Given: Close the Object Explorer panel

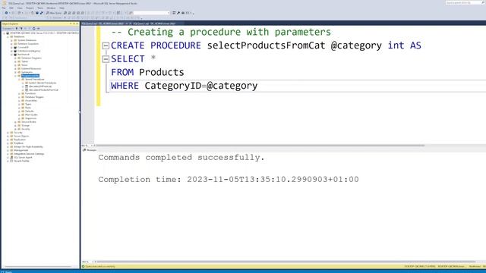Looking at the screenshot, I should 77,24.
